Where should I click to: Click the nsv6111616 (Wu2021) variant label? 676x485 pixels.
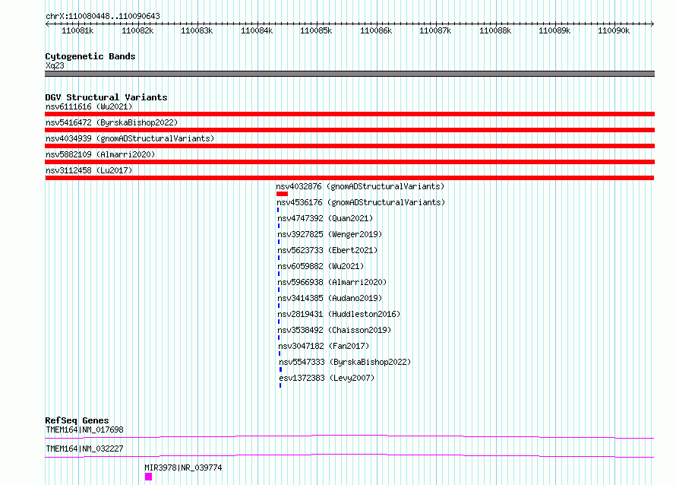(89, 106)
